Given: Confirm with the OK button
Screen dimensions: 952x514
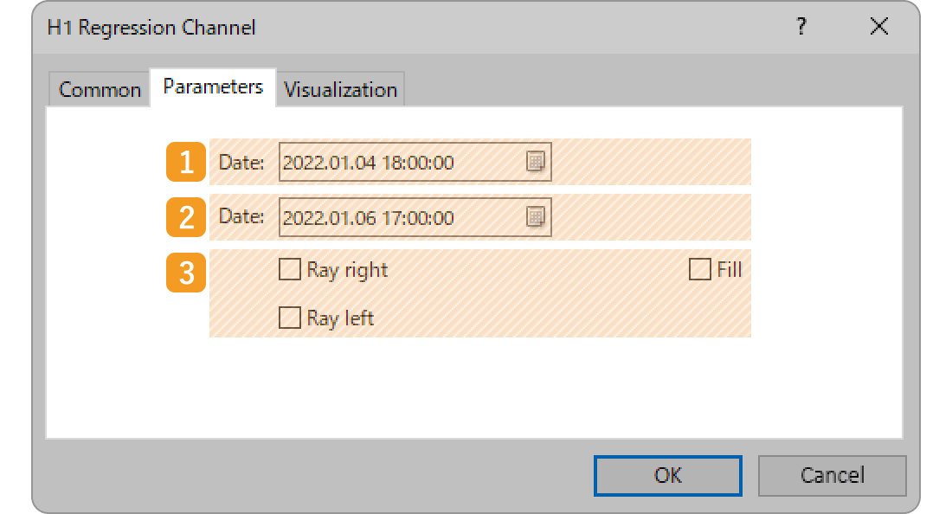Looking at the screenshot, I should point(668,475).
